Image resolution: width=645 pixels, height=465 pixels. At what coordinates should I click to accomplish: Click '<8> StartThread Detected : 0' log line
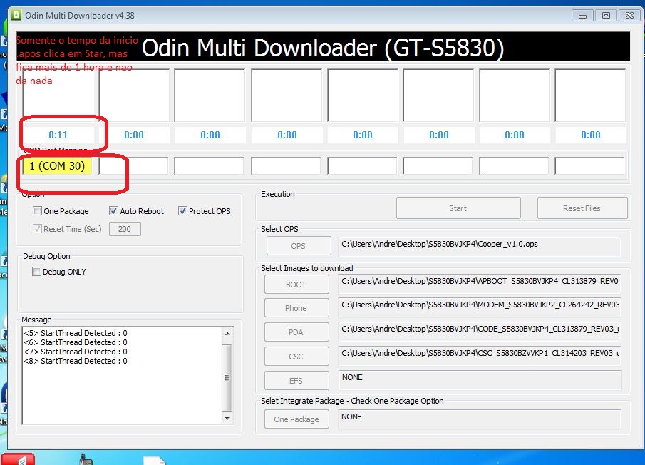tap(76, 361)
